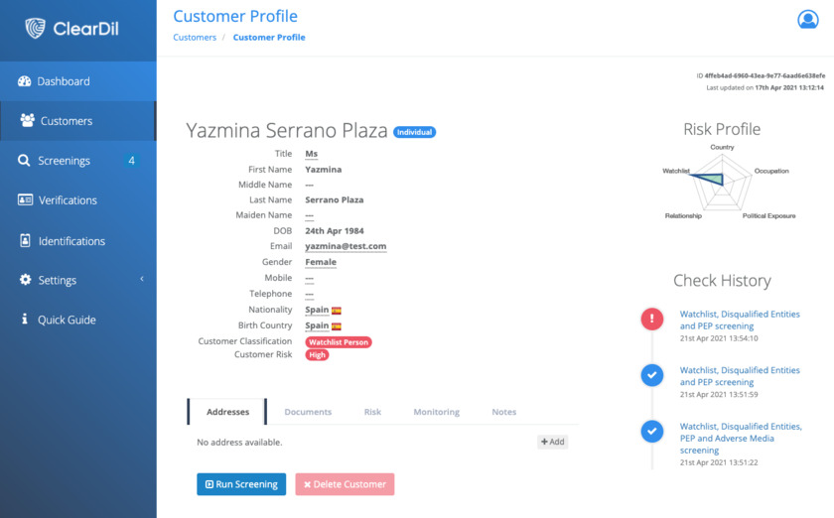Click the Quick Guide info icon

click(x=25, y=320)
